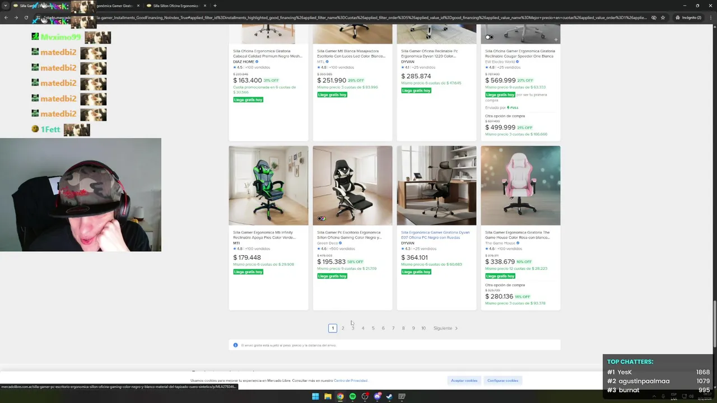Image resolution: width=717 pixels, height=403 pixels.
Task: Click the EW Electro World seller name
Action: 500,62
